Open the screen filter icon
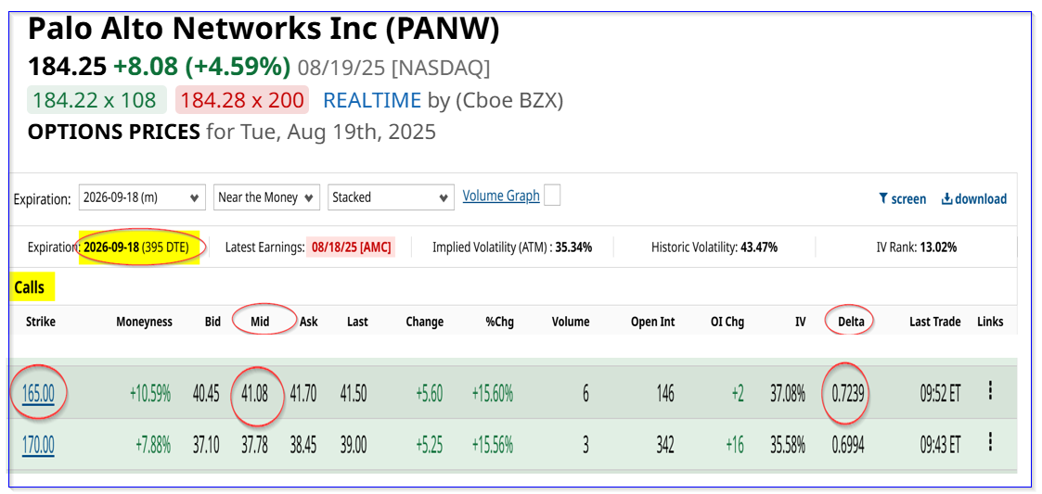The image size is (1042, 494). point(883,198)
